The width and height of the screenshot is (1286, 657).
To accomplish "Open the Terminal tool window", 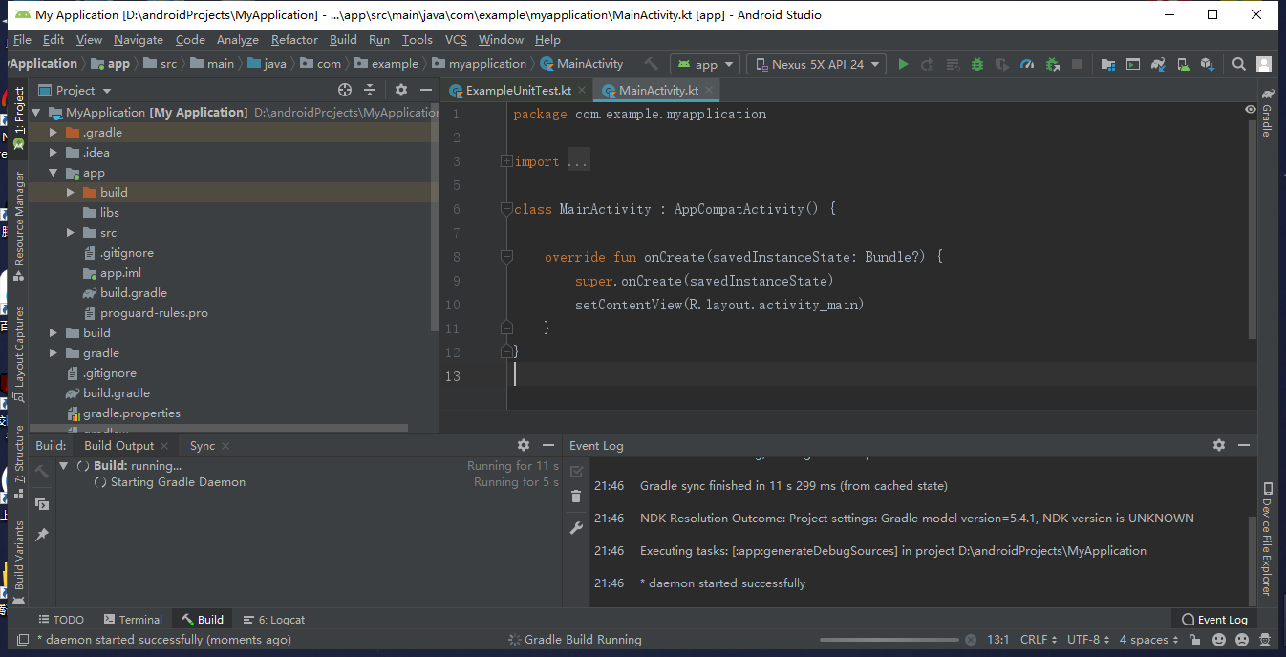I will tap(133, 620).
